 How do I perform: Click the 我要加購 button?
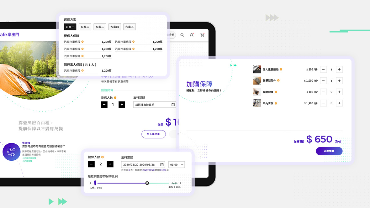329,151
